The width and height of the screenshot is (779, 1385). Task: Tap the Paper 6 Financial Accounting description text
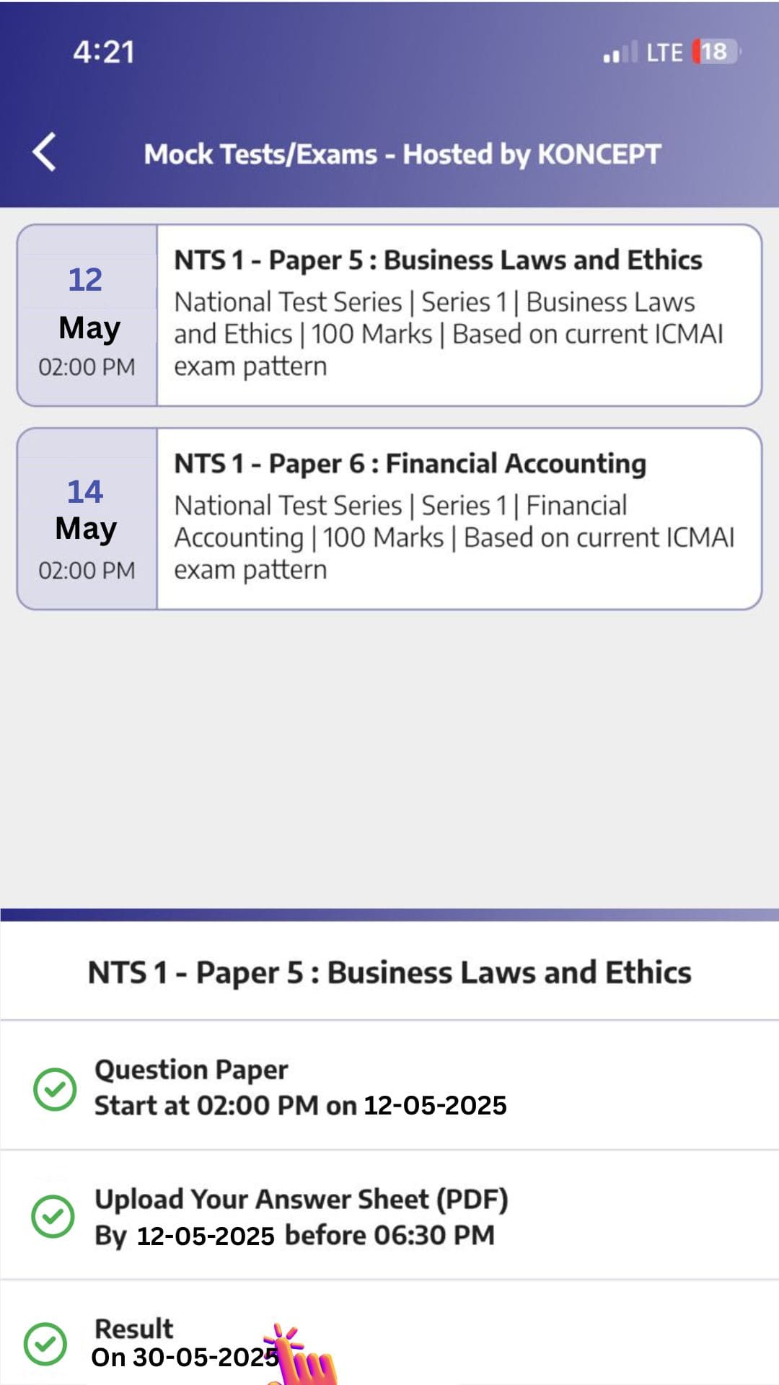[454, 537]
